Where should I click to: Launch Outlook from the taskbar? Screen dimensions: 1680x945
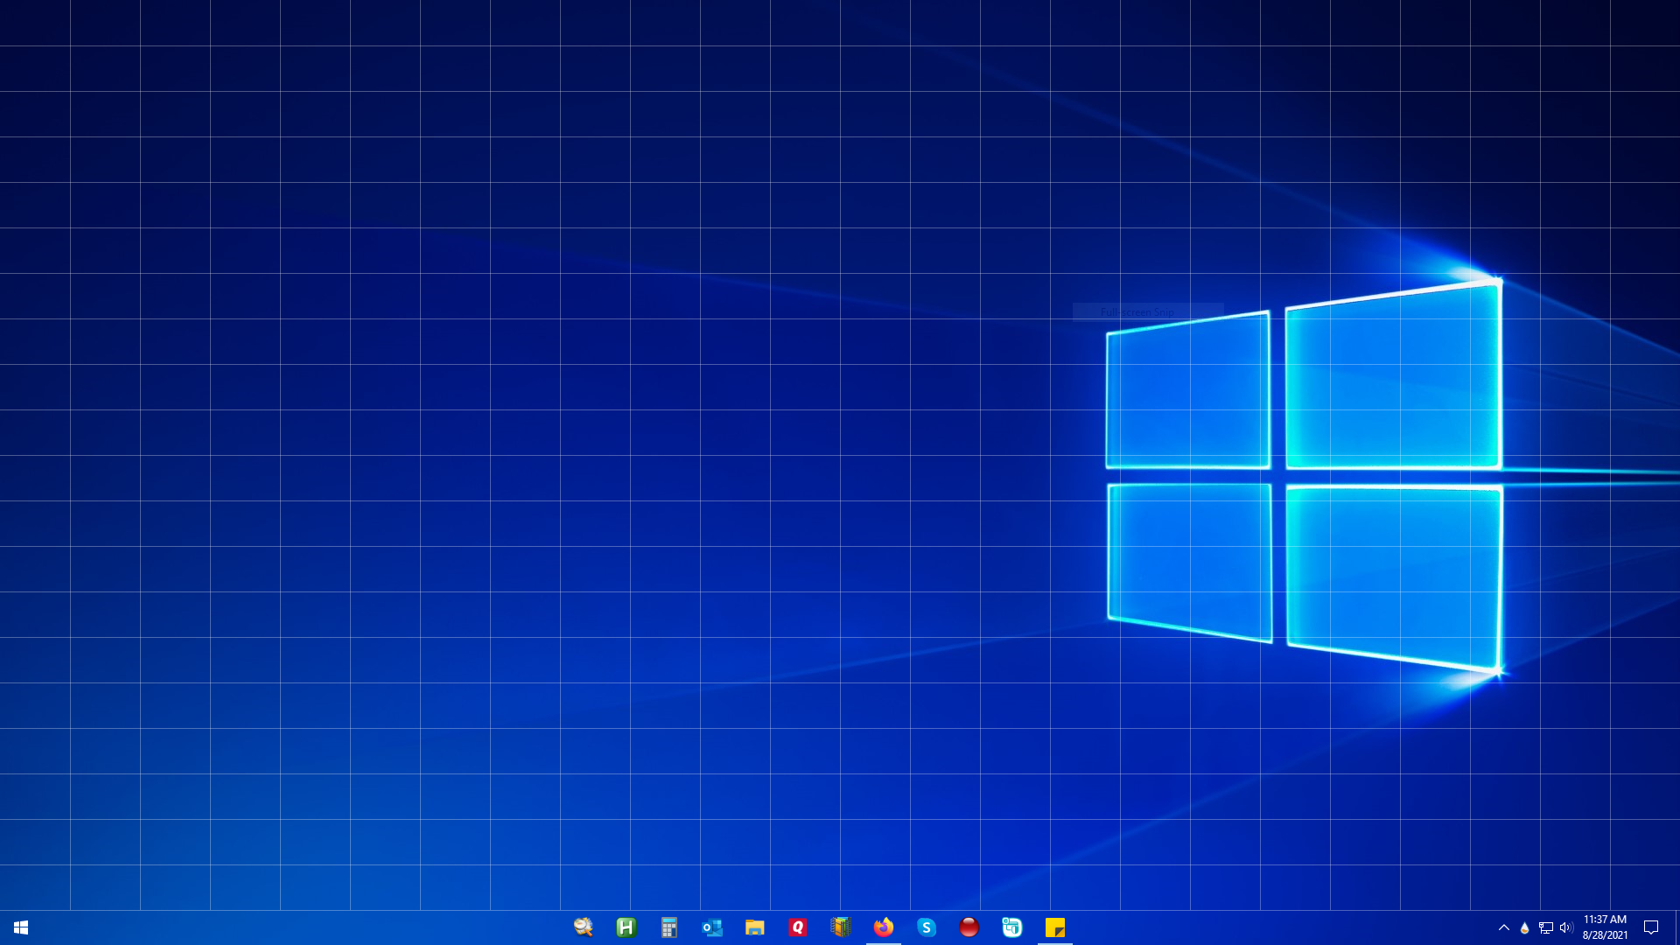click(x=712, y=927)
